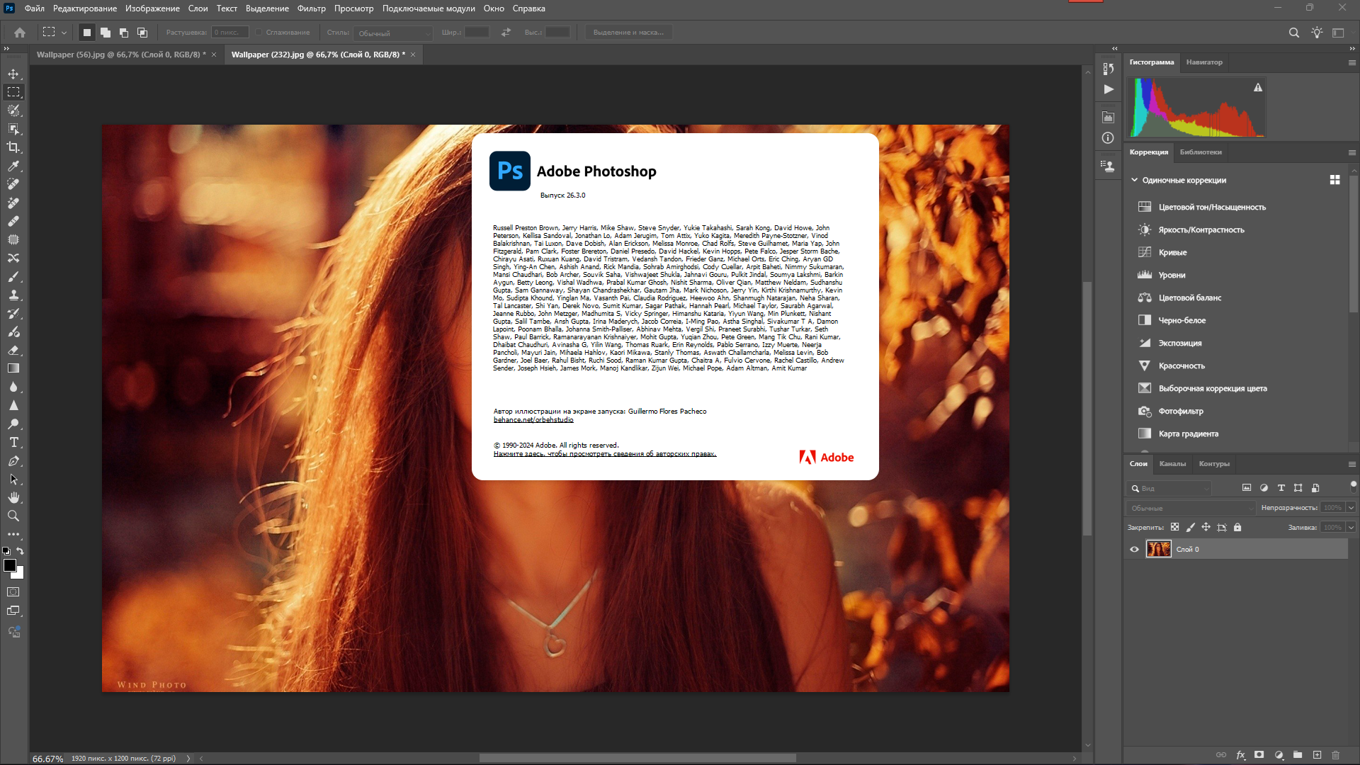1360x765 pixels.
Task: Select the Horizontal Type tool
Action: [x=13, y=442]
